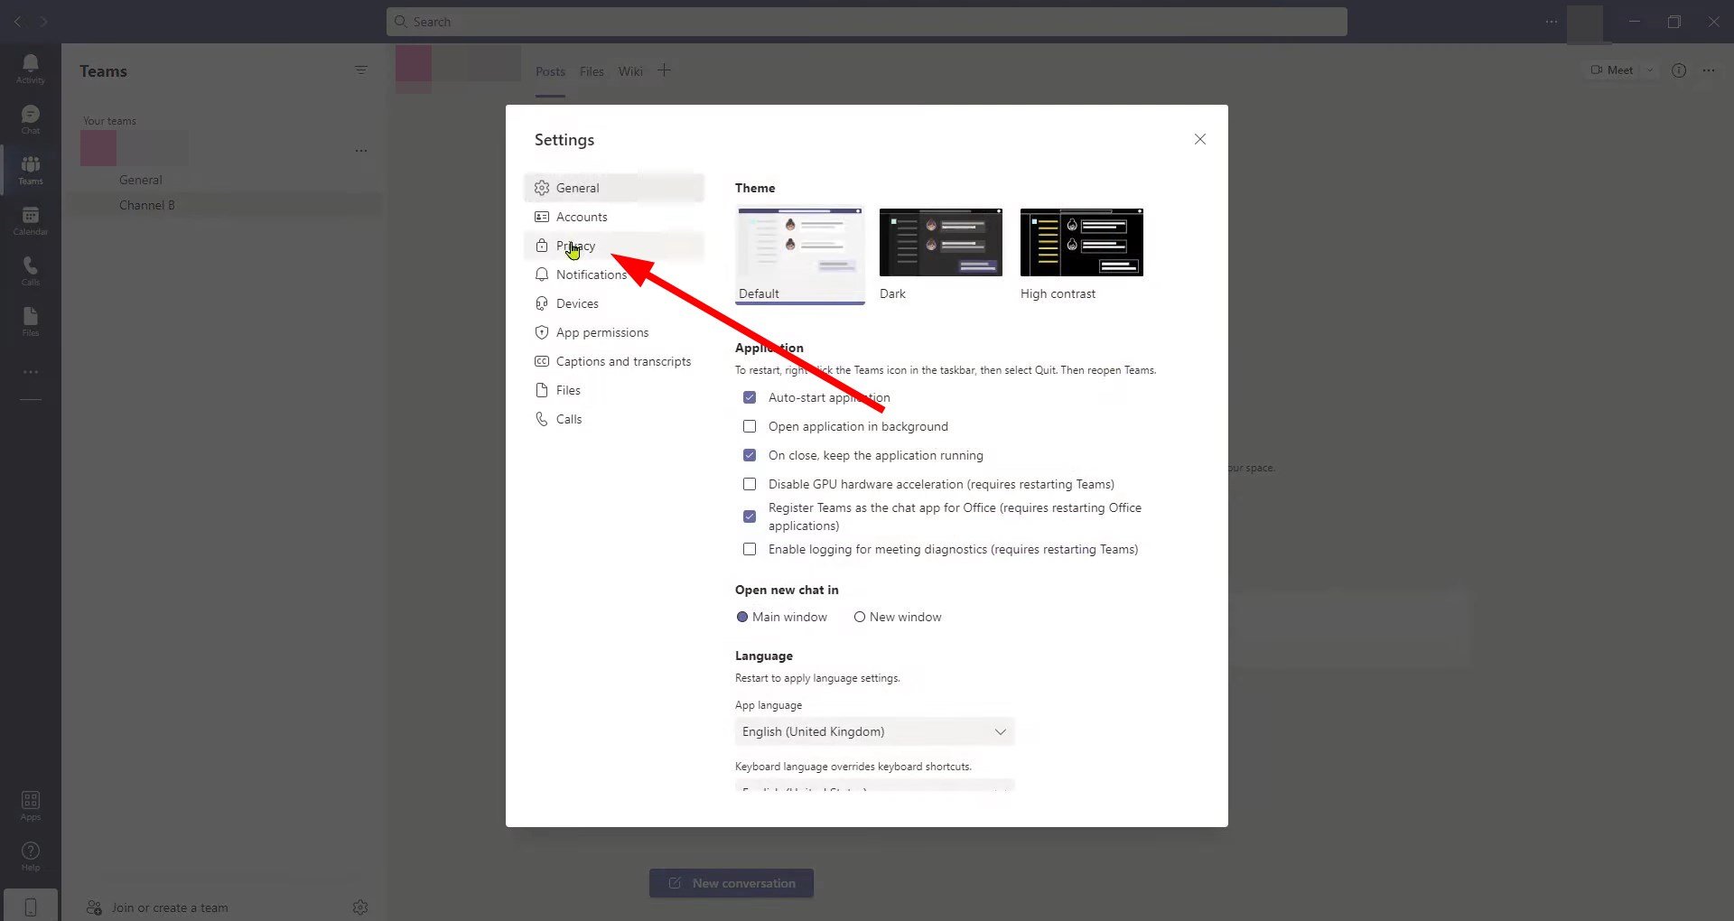Open the Calls sidebar icon
The image size is (1734, 921).
30,271
